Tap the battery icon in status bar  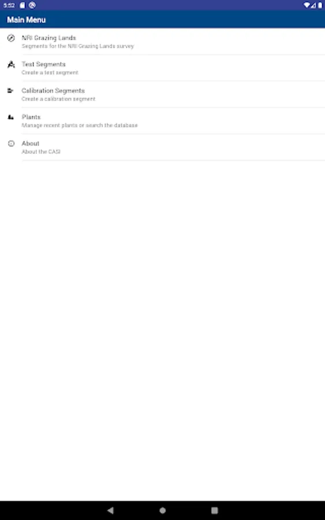click(320, 5)
